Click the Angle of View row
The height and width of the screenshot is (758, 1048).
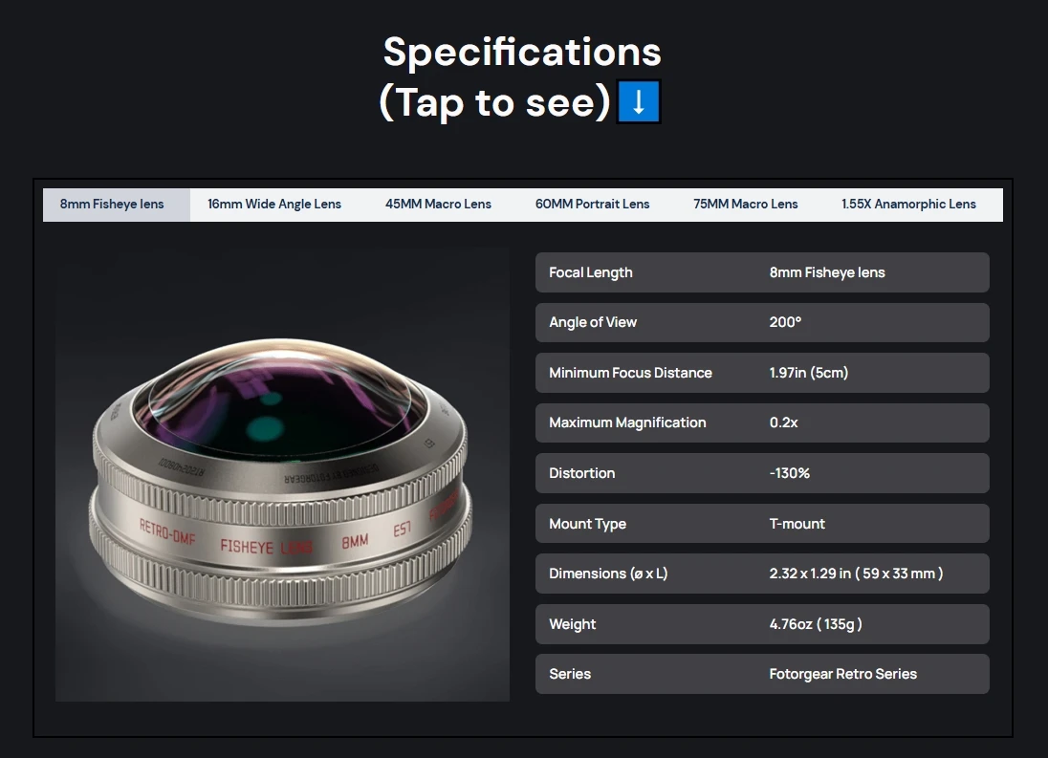click(762, 322)
